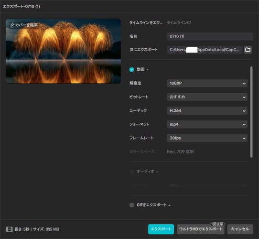Open the audio フォーマット MP3 dropdown
This screenshot has height=239, width=259.
click(x=207, y=185)
